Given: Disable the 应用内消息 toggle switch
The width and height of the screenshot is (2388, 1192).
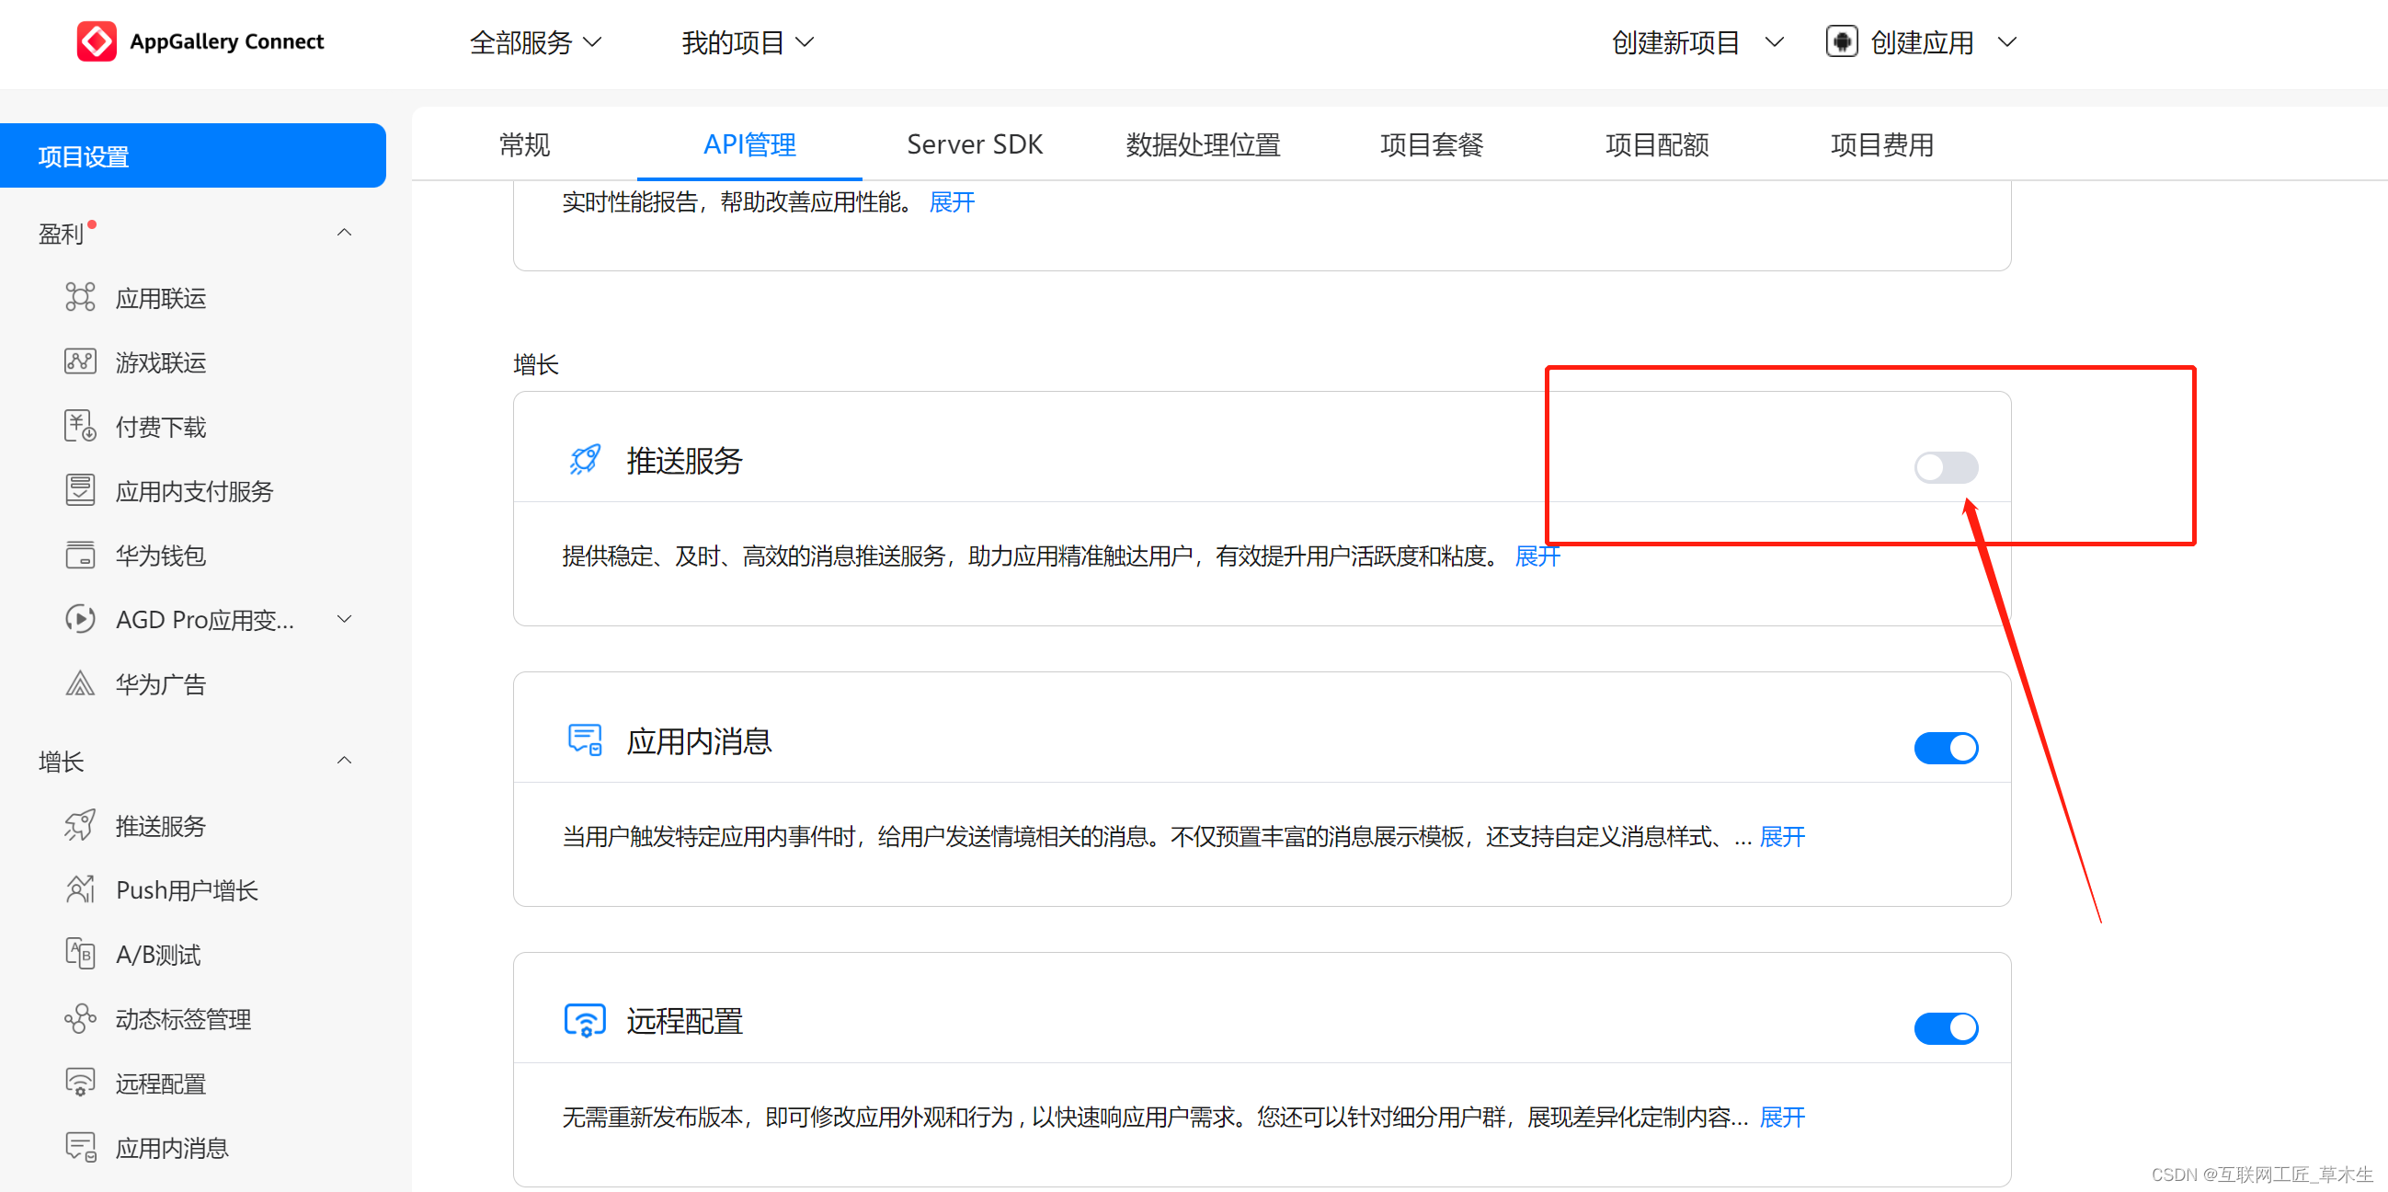Looking at the screenshot, I should tap(1946, 748).
